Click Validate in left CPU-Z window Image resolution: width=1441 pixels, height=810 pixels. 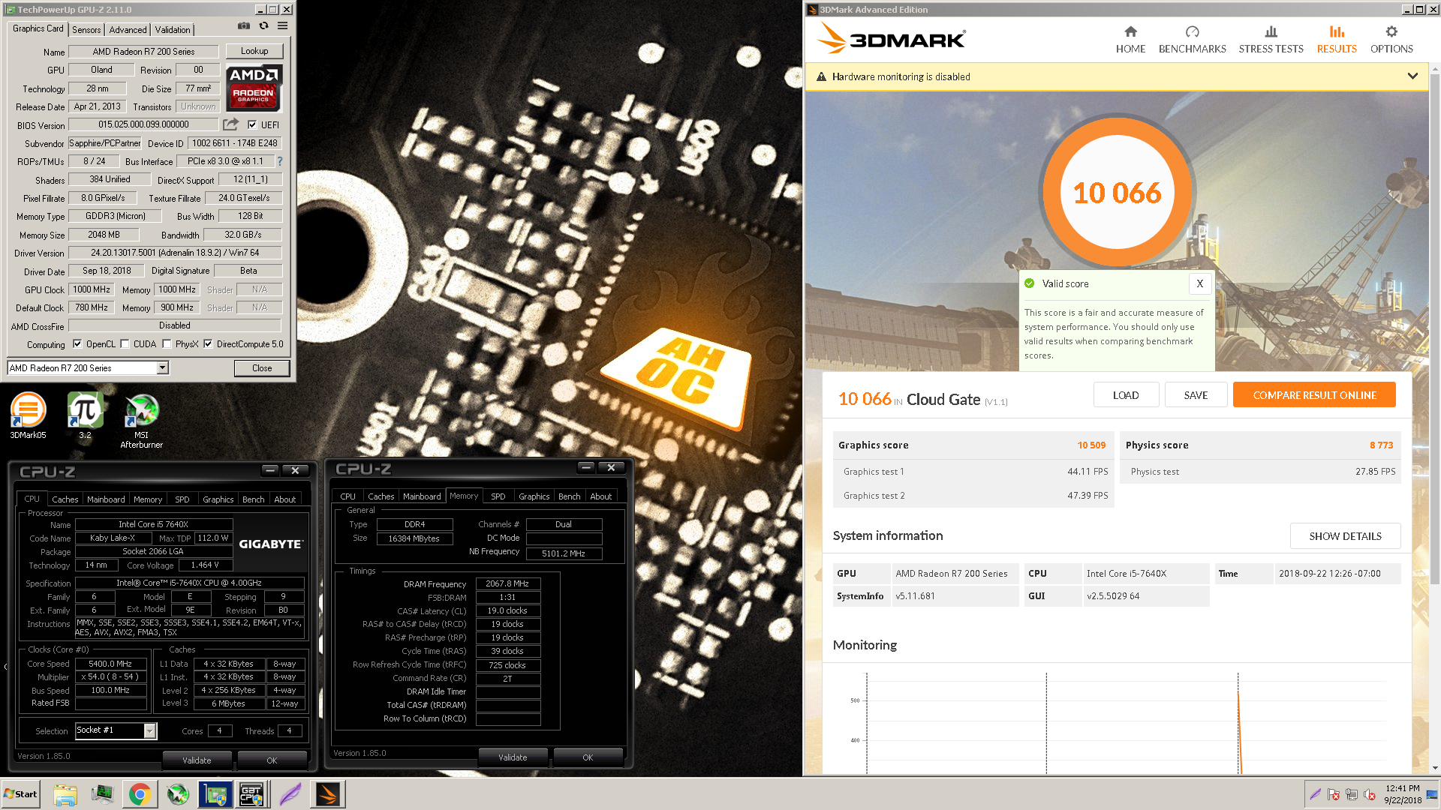[x=197, y=760]
